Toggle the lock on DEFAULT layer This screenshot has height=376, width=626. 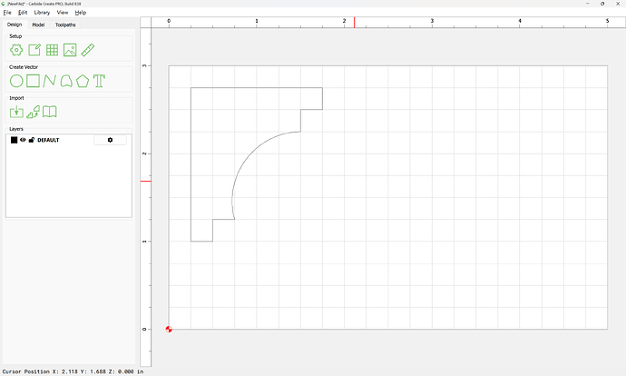pos(32,140)
